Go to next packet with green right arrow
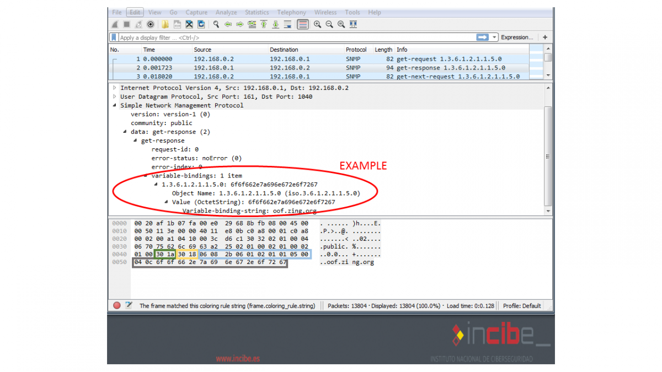Screen dimensions: 662x372 240,24
